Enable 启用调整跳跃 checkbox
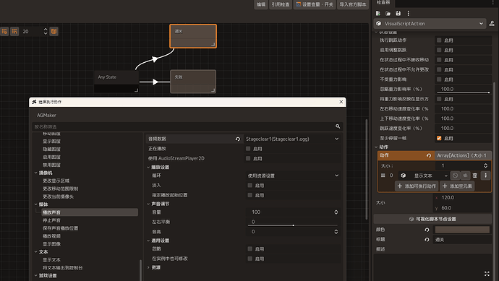Viewport: 499px width, 281px height. [439, 50]
